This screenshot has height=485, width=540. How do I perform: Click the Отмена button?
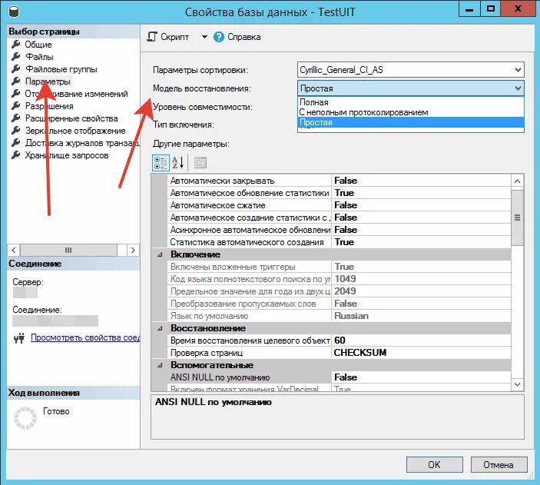[x=499, y=465]
